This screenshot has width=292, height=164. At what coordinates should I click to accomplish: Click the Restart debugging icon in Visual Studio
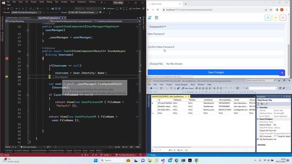(12, 9)
